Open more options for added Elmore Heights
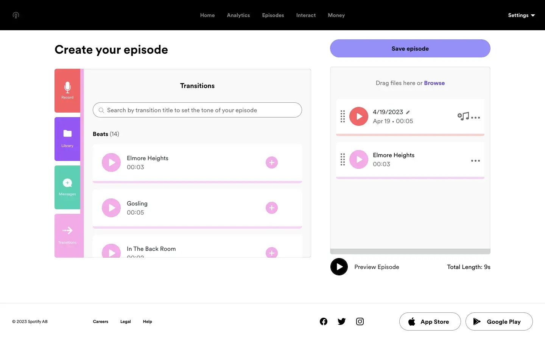 pyautogui.click(x=475, y=161)
